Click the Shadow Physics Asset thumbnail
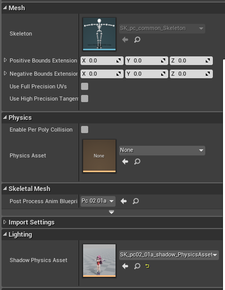 pos(99,261)
